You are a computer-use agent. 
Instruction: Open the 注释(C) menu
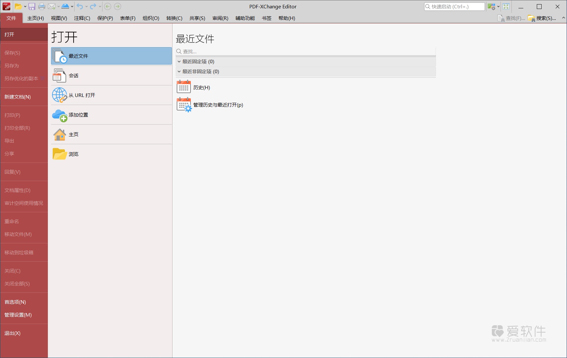(82, 18)
